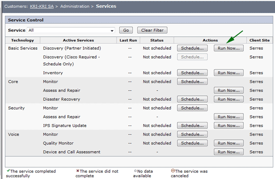Screen dimensions: 275x179
Task: Schedule the Core Monitor service
Action: point(192,82)
